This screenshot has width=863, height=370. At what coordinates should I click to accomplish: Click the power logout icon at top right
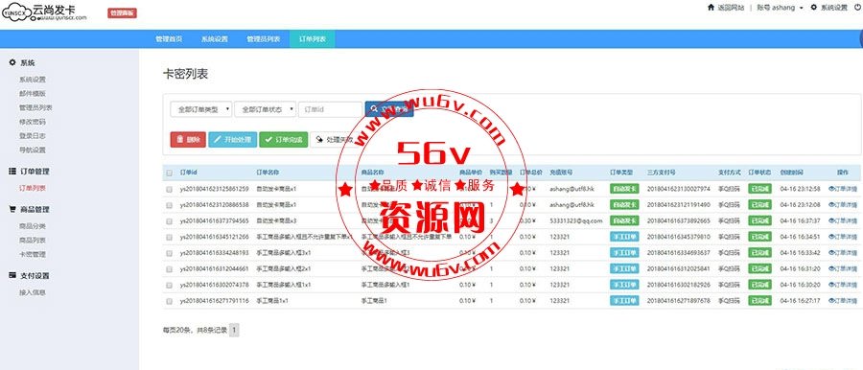(858, 8)
